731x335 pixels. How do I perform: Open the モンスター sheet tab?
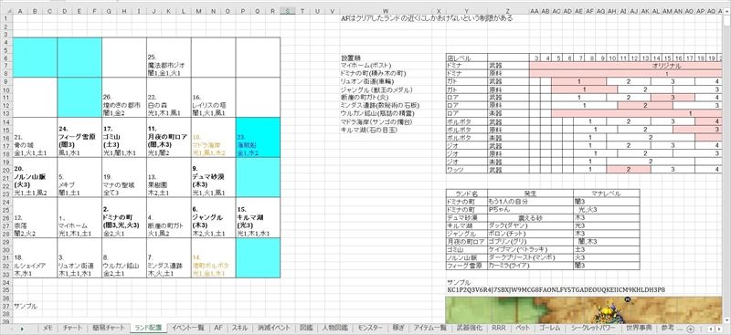pyautogui.click(x=371, y=328)
